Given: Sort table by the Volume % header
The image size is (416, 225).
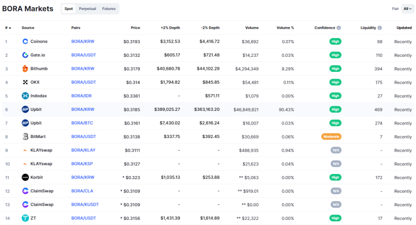Looking at the screenshot, I should click(x=285, y=28).
